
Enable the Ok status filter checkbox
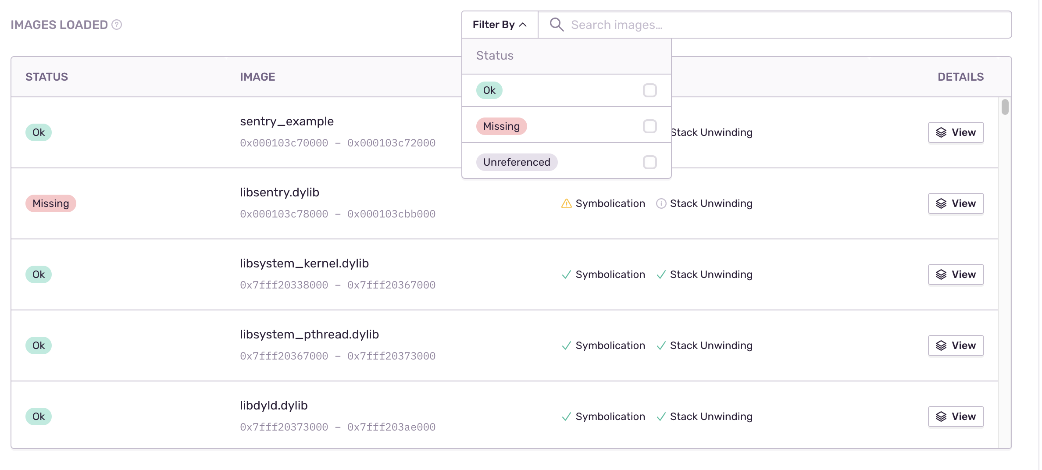point(649,90)
